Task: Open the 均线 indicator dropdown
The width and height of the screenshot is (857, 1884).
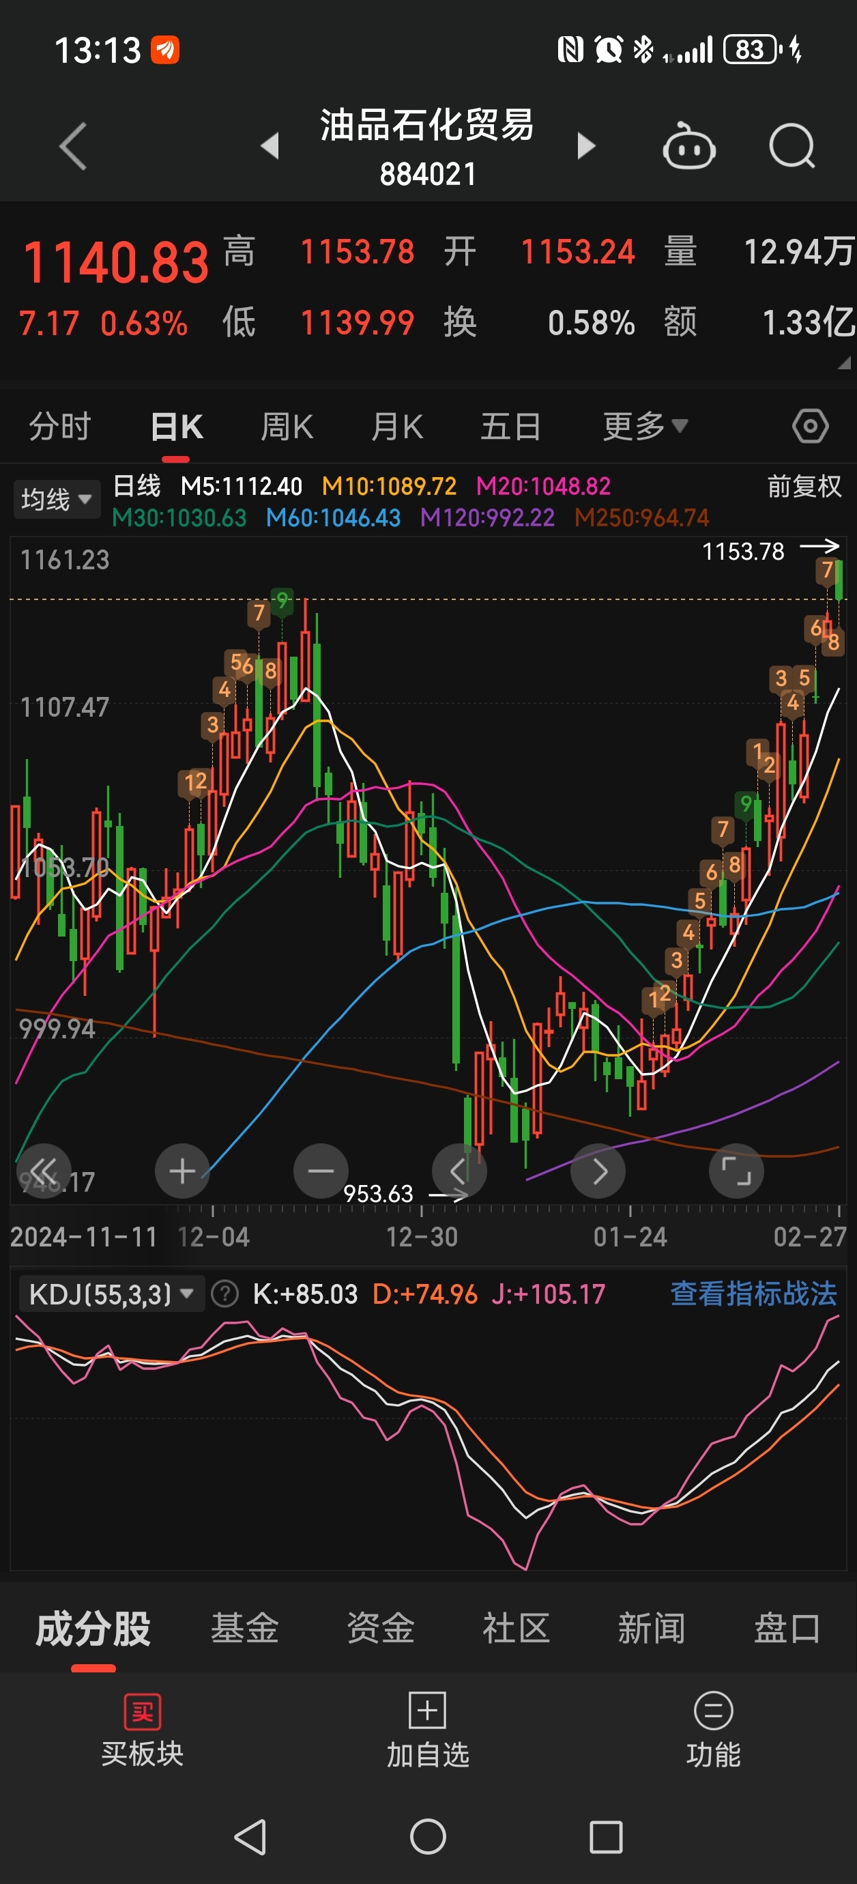Action: [x=57, y=500]
